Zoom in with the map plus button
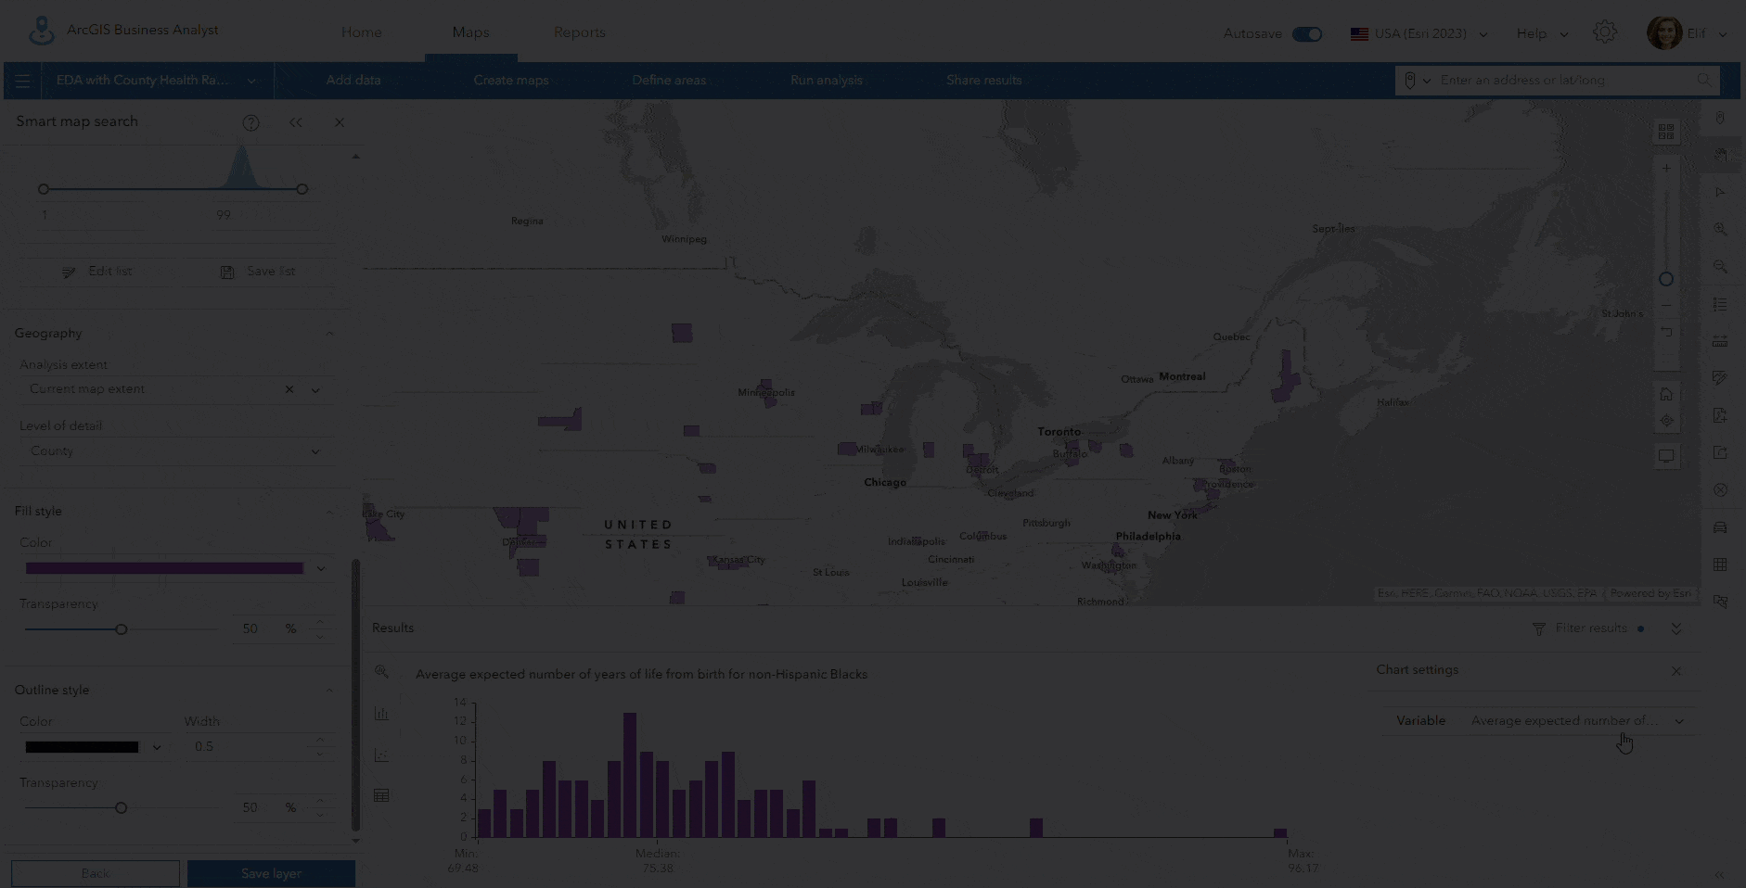The width and height of the screenshot is (1746, 888). coord(1666,168)
